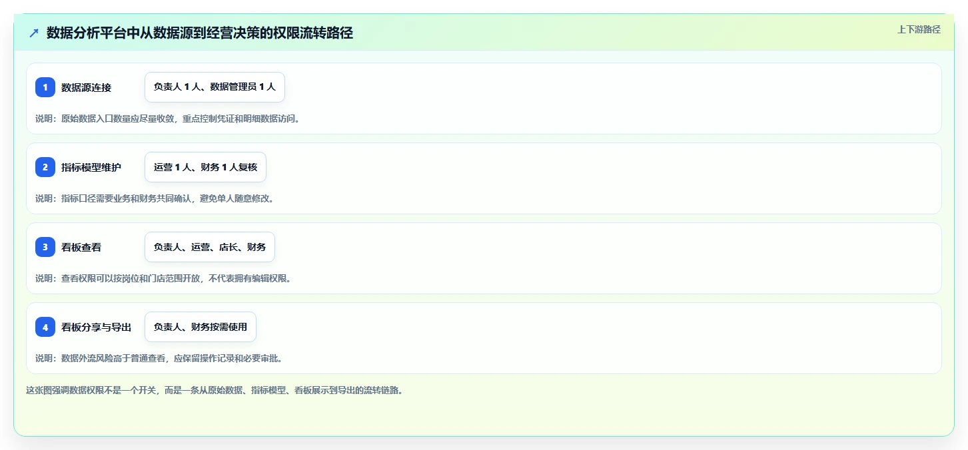Click the step 1 number badge

[45, 87]
